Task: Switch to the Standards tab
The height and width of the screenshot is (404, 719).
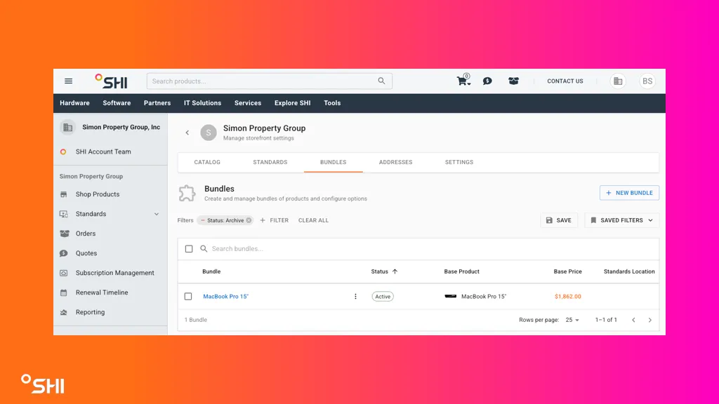Action: (270, 162)
